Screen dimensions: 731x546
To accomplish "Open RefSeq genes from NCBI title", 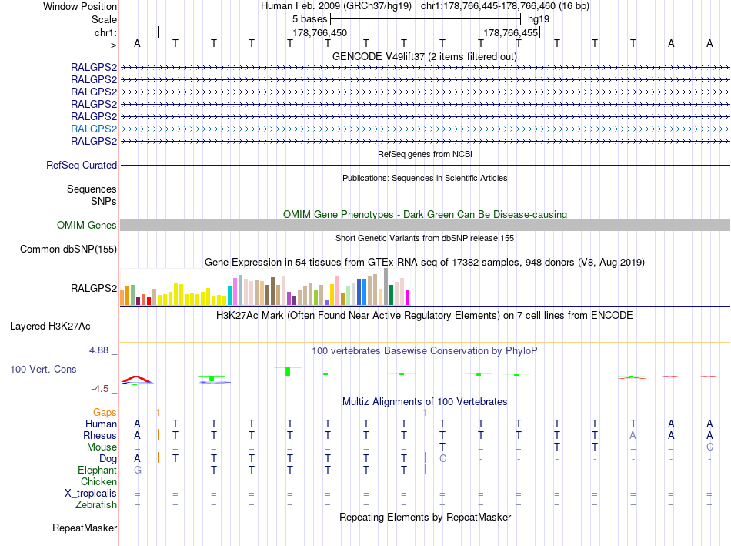I will point(425,154).
